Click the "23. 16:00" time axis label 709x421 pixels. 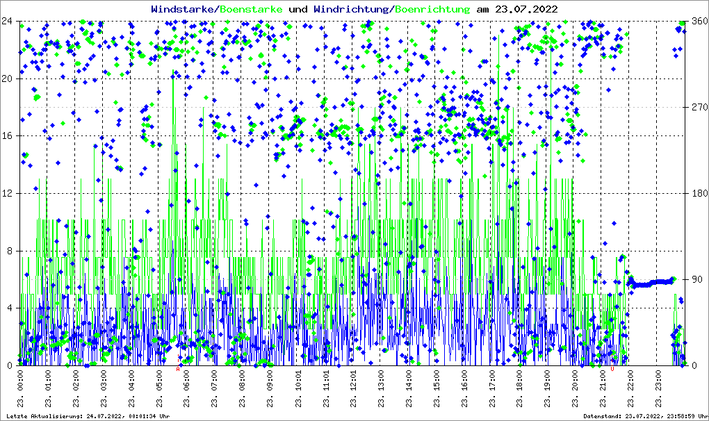(464, 388)
